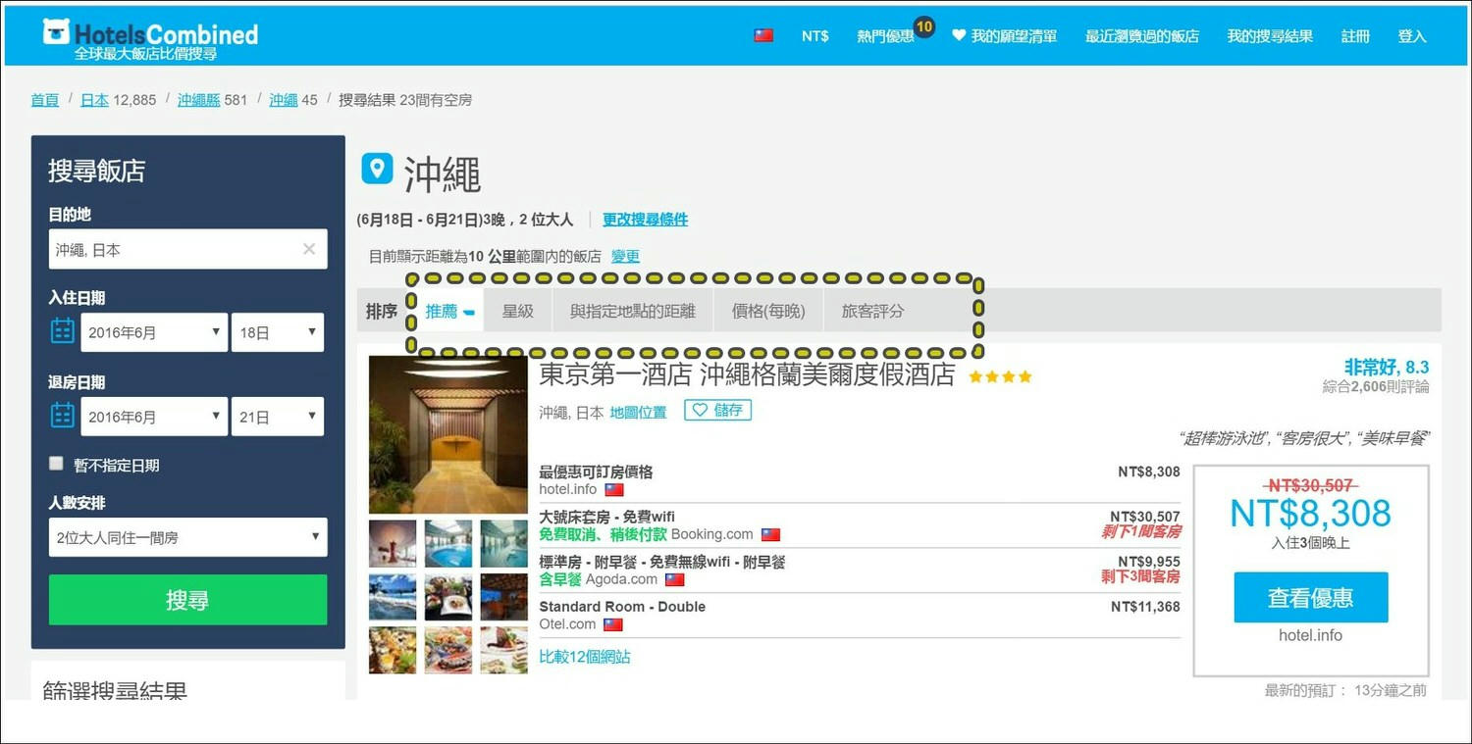Open 最近瀏覽過的飯店 recently viewed hotels

(x=1142, y=35)
